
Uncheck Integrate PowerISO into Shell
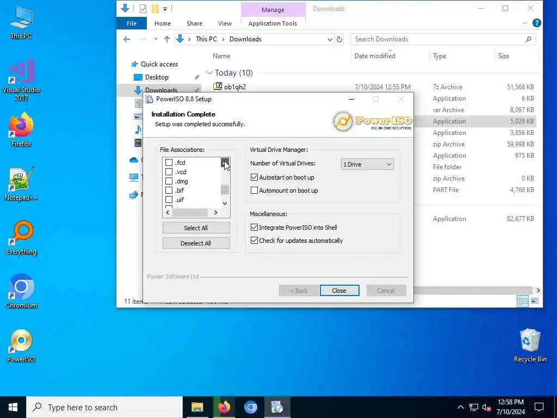tap(254, 228)
